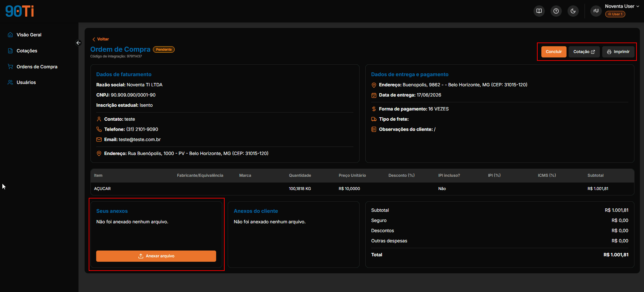Click the Preço Unitário column header
The height and width of the screenshot is (292, 644).
point(352,175)
